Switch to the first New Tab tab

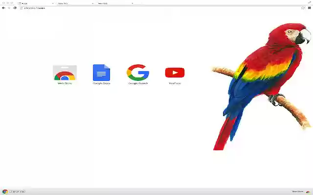[75, 3]
